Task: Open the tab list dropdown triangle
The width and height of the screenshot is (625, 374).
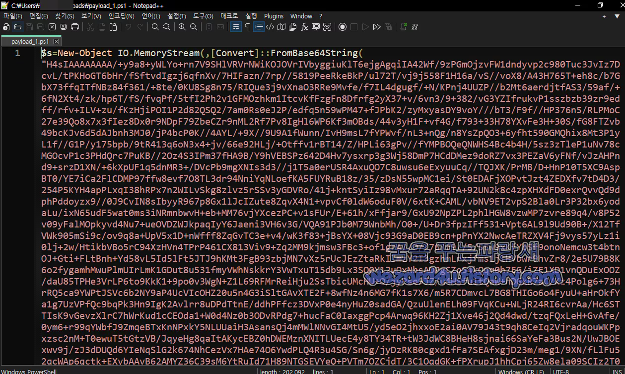Action: tap(616, 16)
